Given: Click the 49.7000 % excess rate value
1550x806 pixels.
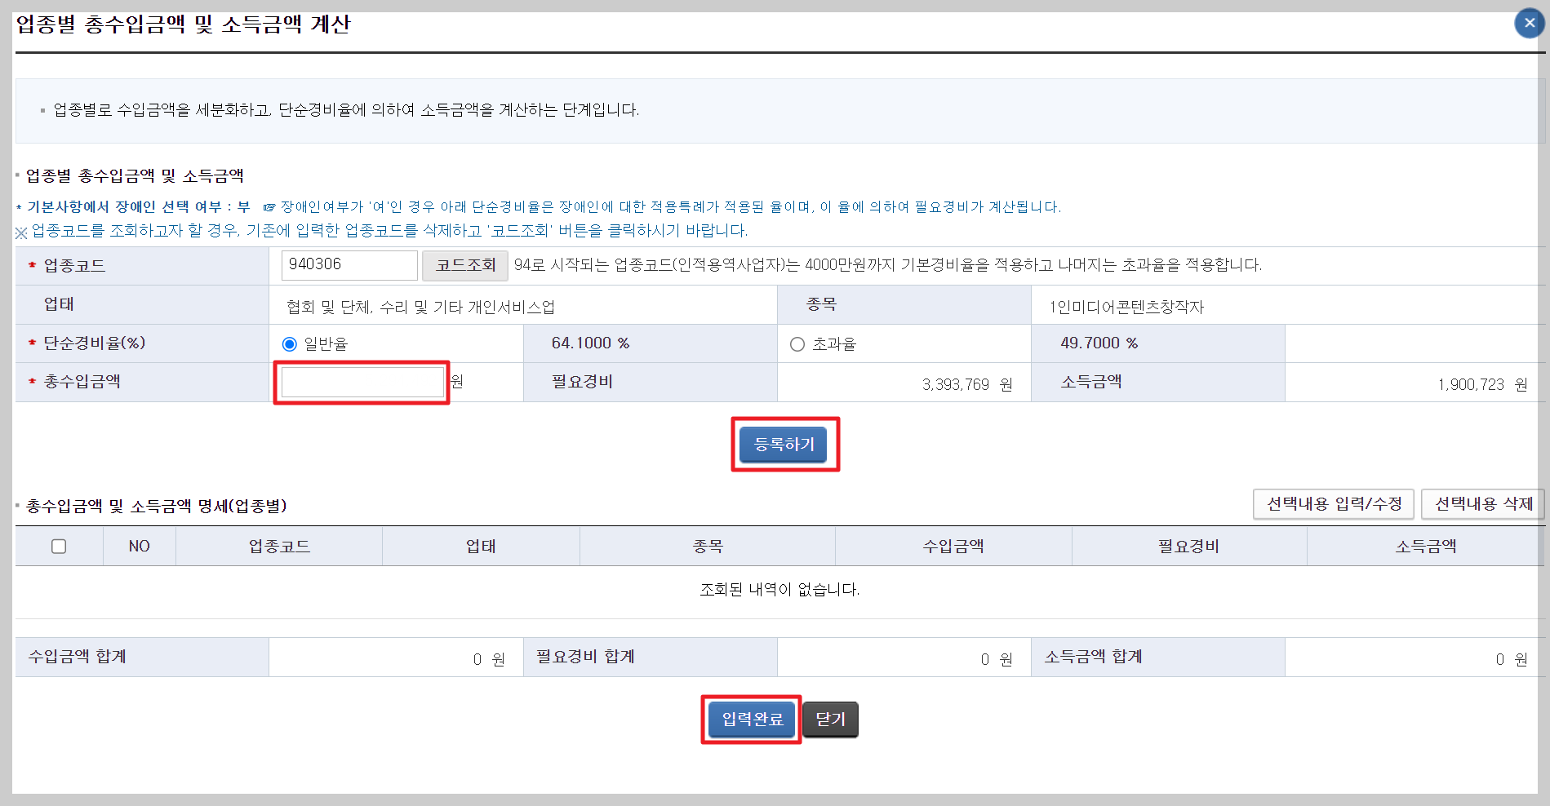Looking at the screenshot, I should click(x=1099, y=343).
